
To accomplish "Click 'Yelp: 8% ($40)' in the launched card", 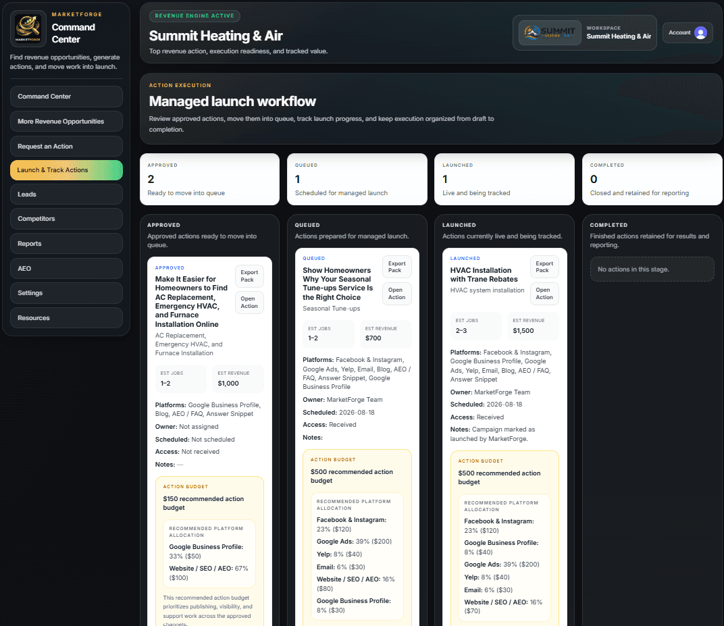I will click(x=487, y=577).
